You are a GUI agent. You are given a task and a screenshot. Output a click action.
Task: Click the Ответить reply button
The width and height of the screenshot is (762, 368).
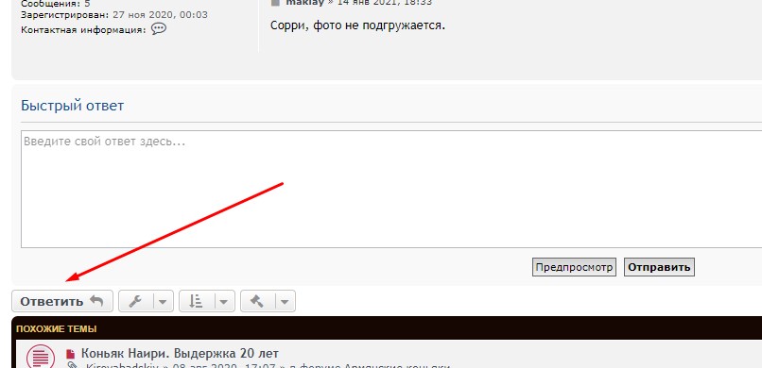pyautogui.click(x=62, y=301)
